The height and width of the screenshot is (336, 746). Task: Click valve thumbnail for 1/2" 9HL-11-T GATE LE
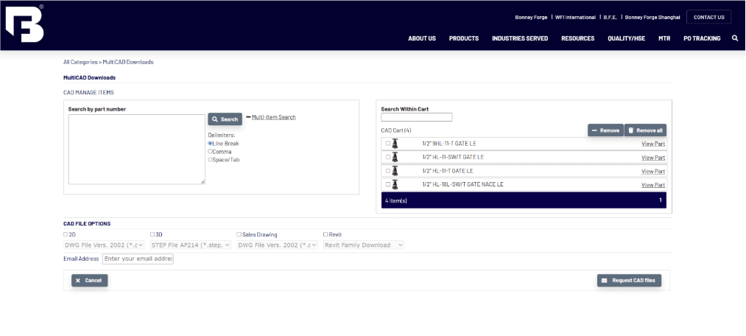[395, 144]
